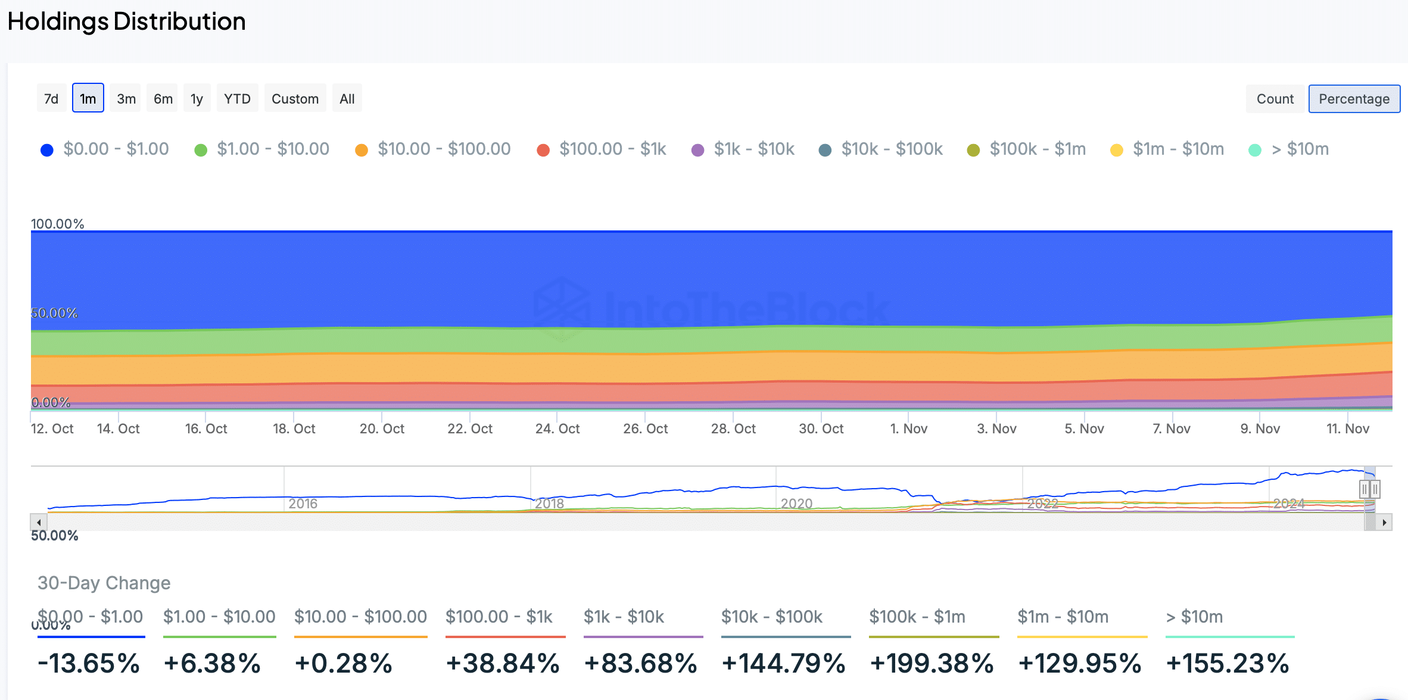Switch to the Count view

click(1275, 99)
